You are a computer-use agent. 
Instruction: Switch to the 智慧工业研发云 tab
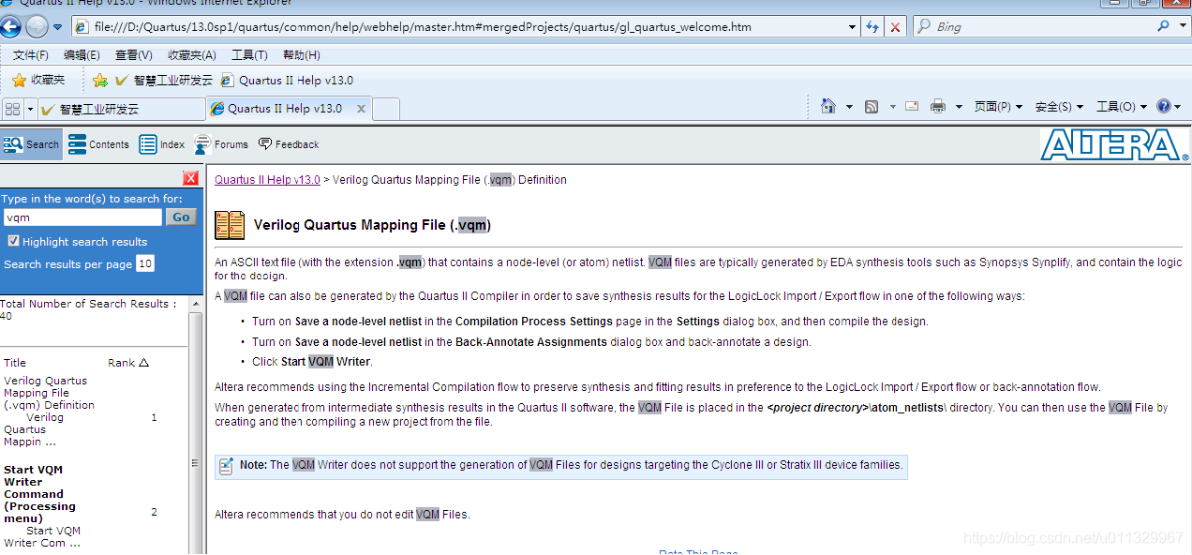pyautogui.click(x=122, y=109)
